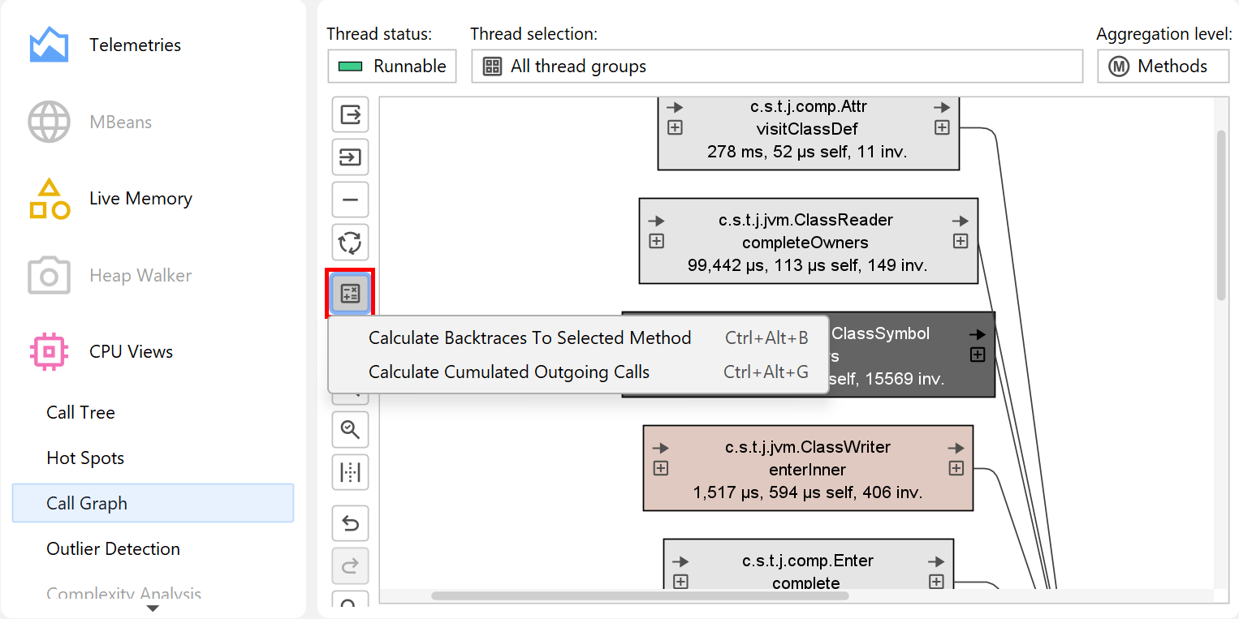Select Calculate Backtraces To Selected Method
This screenshot has width=1239, height=619.
point(529,338)
